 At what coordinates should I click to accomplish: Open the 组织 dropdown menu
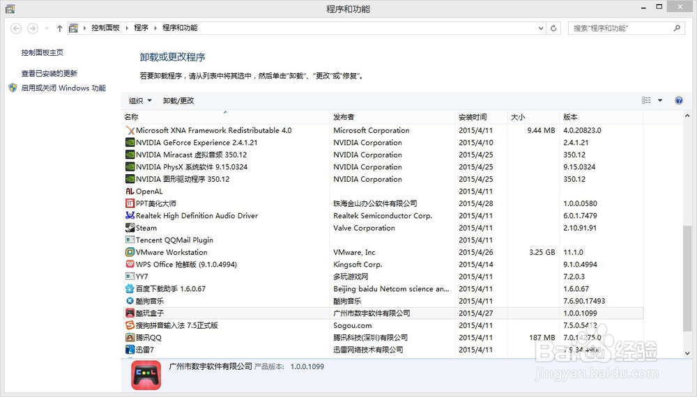click(x=141, y=101)
